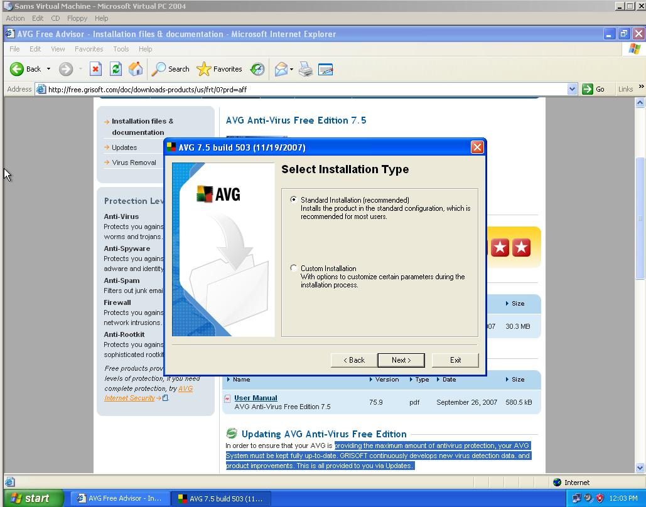Image resolution: width=646 pixels, height=507 pixels.
Task: Open the IE Edit menu
Action: point(35,49)
